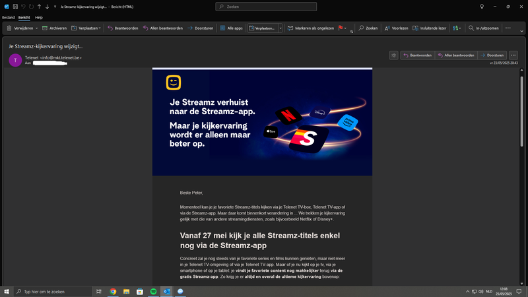Click the heading Vanaf 27 mei kijk je alle Streamz-titels
Viewport: 528px width, 297px height.
[260, 240]
